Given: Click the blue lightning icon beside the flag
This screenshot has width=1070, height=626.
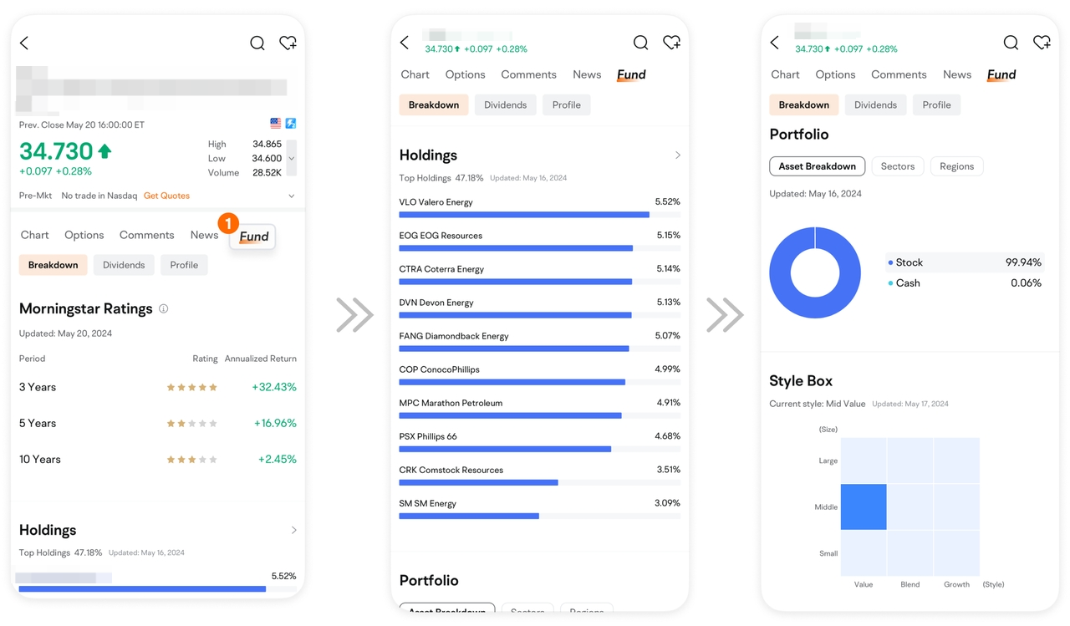Looking at the screenshot, I should tap(291, 123).
